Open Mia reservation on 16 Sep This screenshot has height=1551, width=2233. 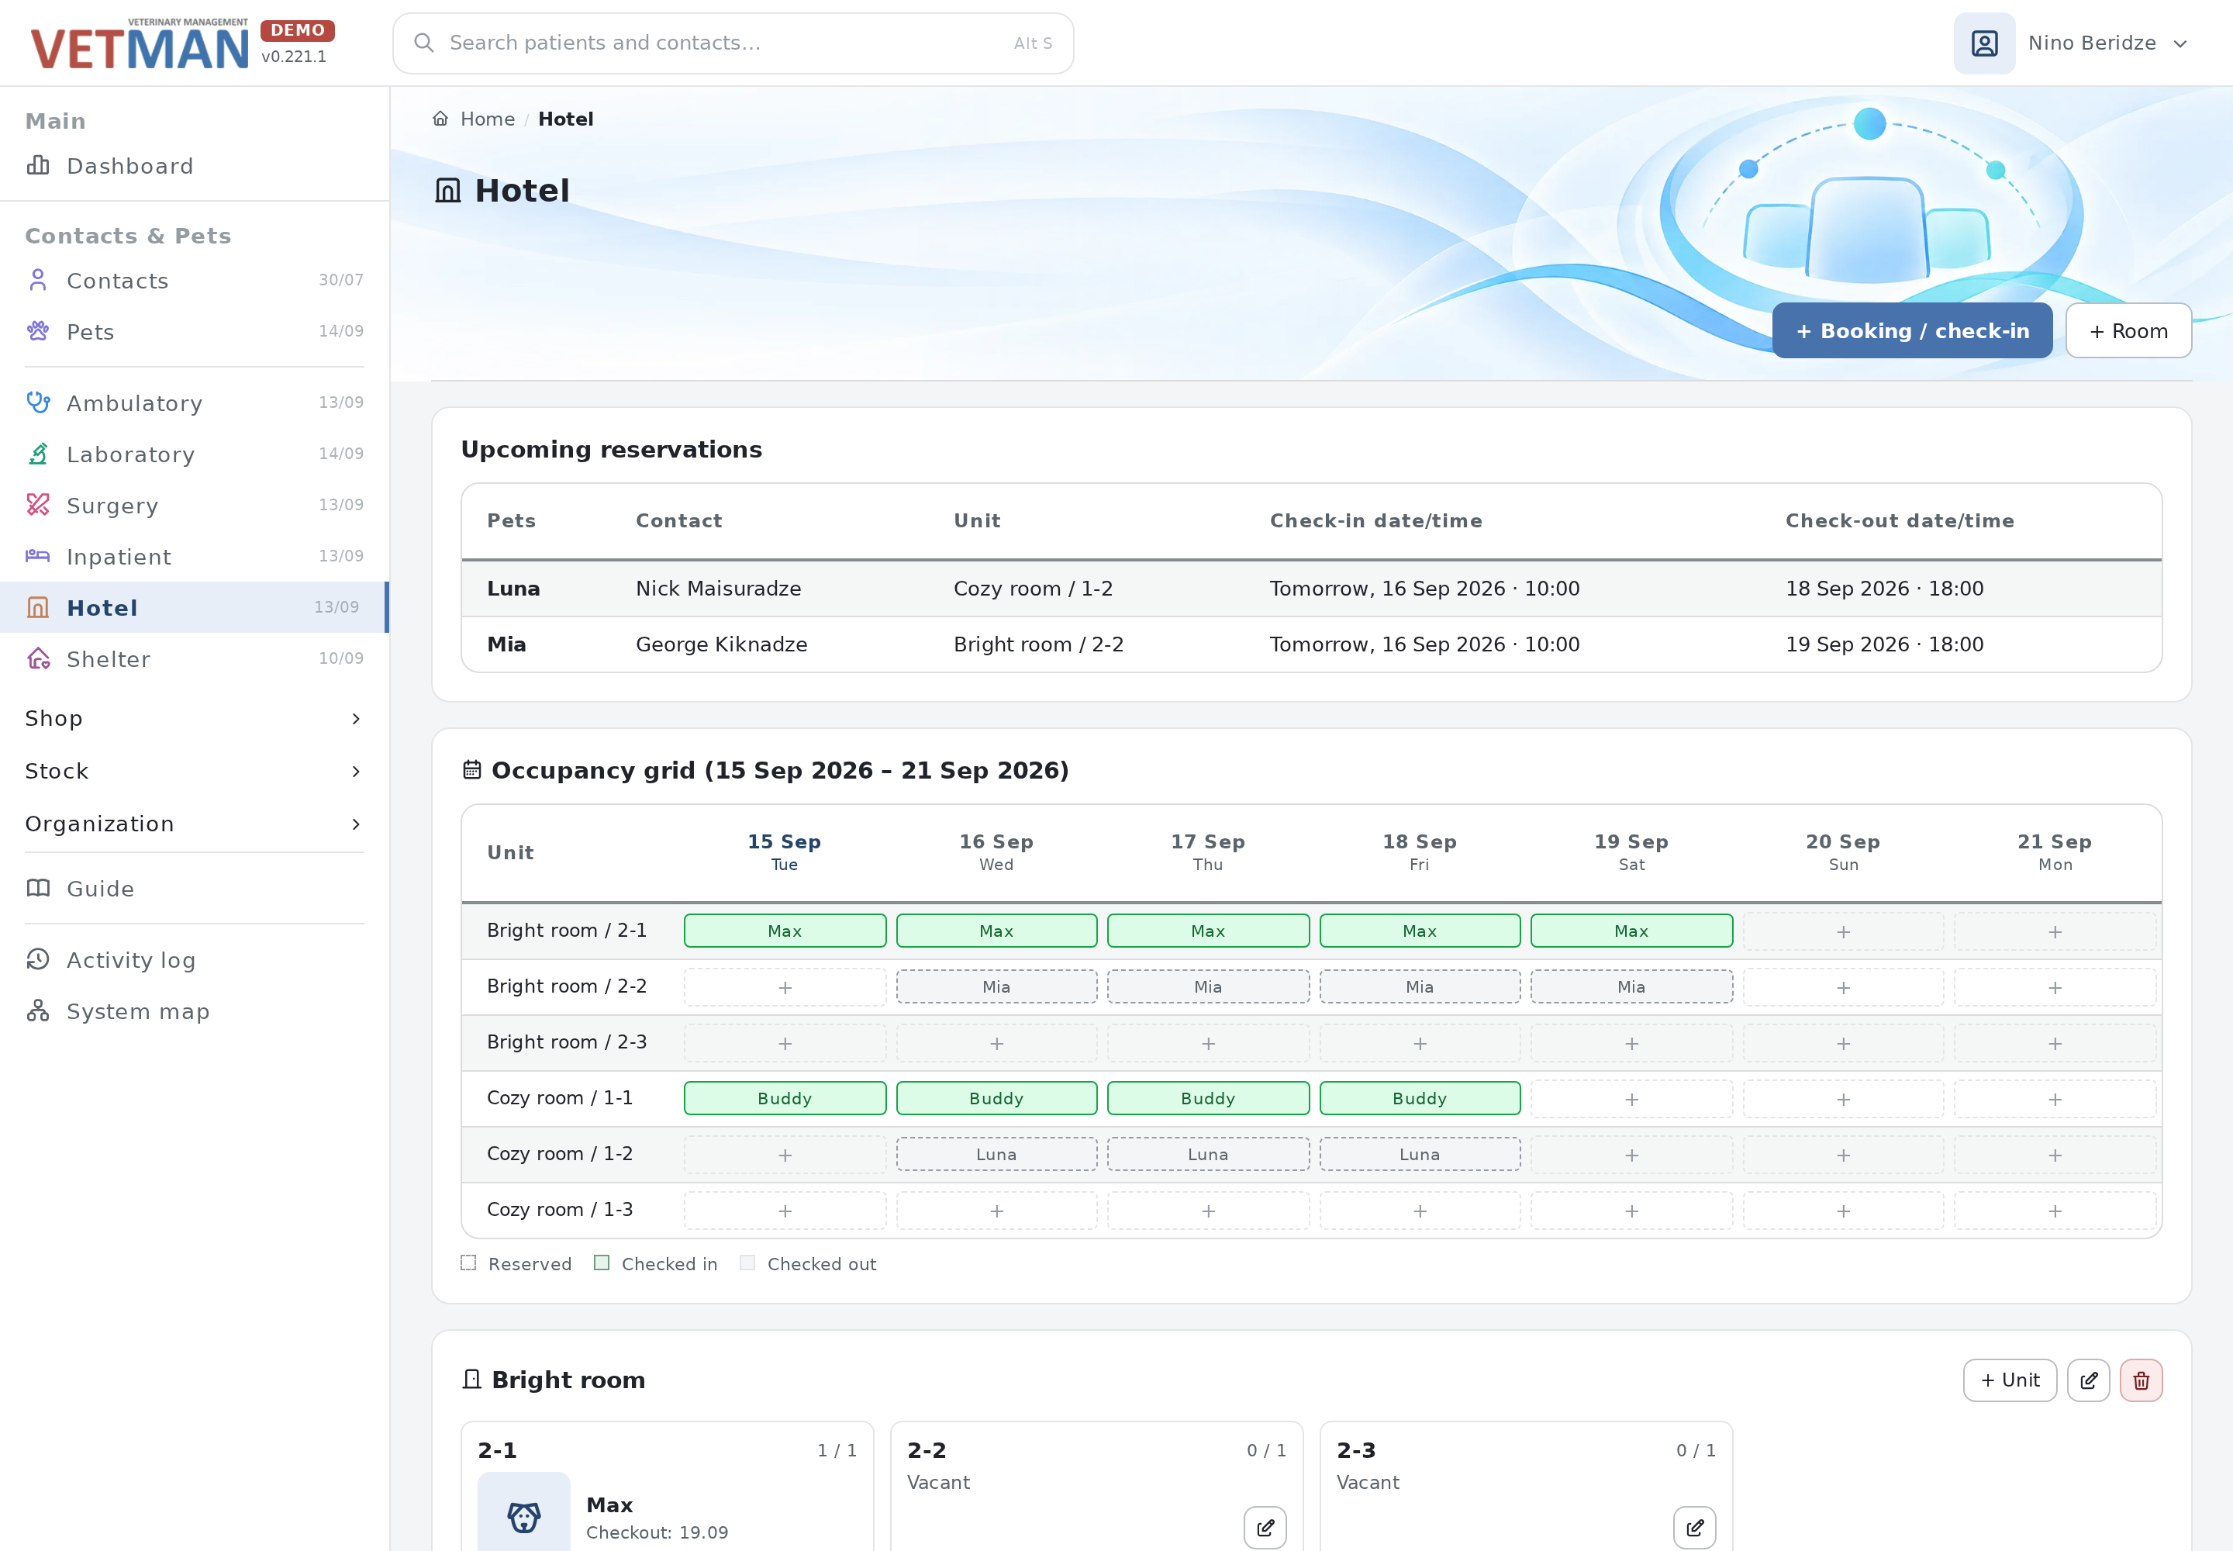pyautogui.click(x=996, y=986)
